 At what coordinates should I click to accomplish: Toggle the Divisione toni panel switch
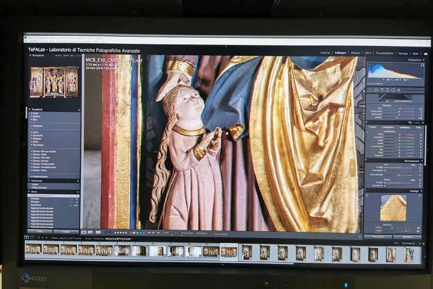(x=366, y=160)
